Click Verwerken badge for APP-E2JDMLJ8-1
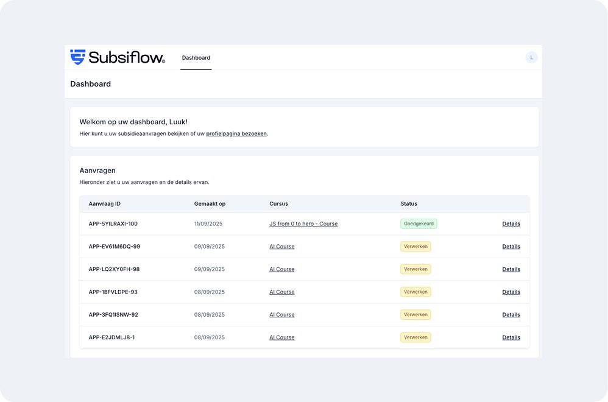This screenshot has height=402, width=608. [x=415, y=337]
